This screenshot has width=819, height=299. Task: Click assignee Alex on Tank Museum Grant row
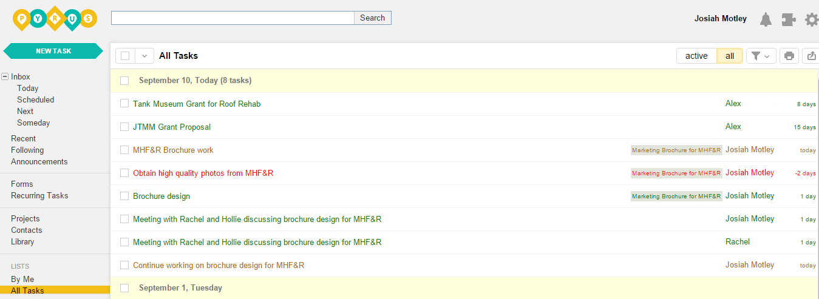tap(733, 104)
